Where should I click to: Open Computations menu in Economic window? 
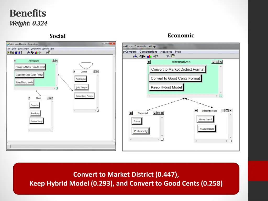coord(148,52)
